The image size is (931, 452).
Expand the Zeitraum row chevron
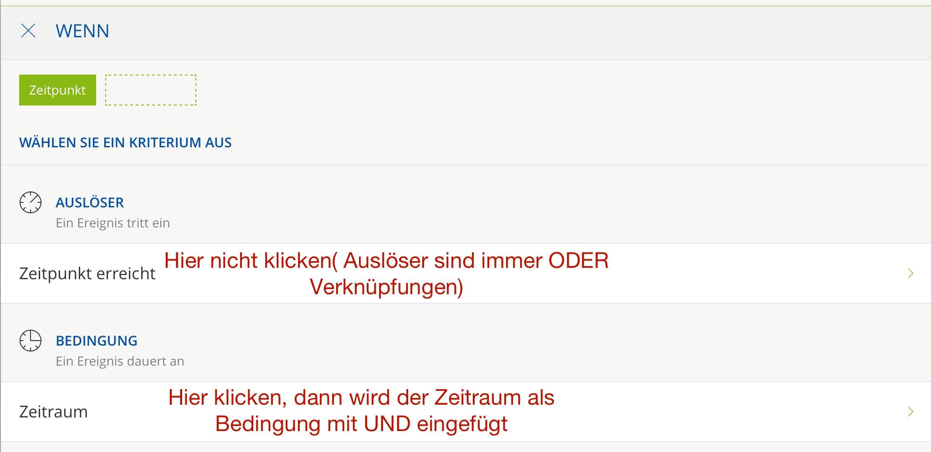click(911, 412)
